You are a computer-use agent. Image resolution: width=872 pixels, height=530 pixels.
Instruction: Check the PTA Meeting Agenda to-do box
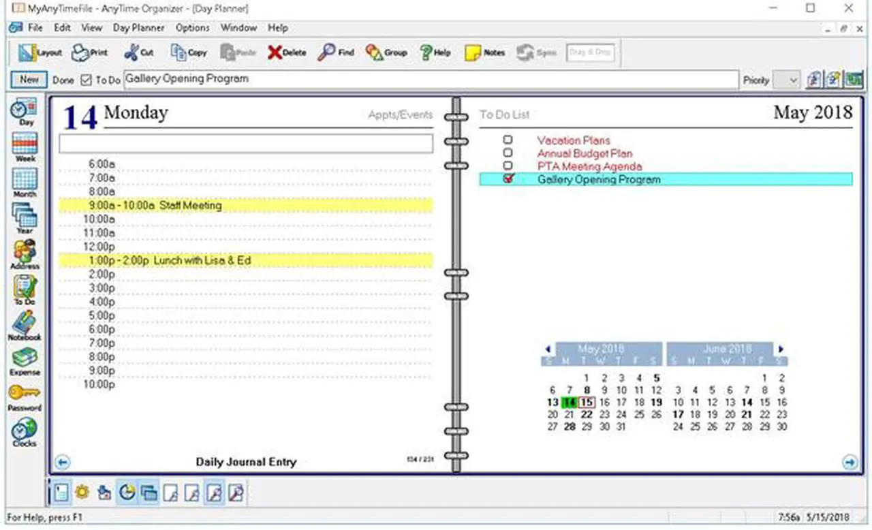tap(508, 166)
